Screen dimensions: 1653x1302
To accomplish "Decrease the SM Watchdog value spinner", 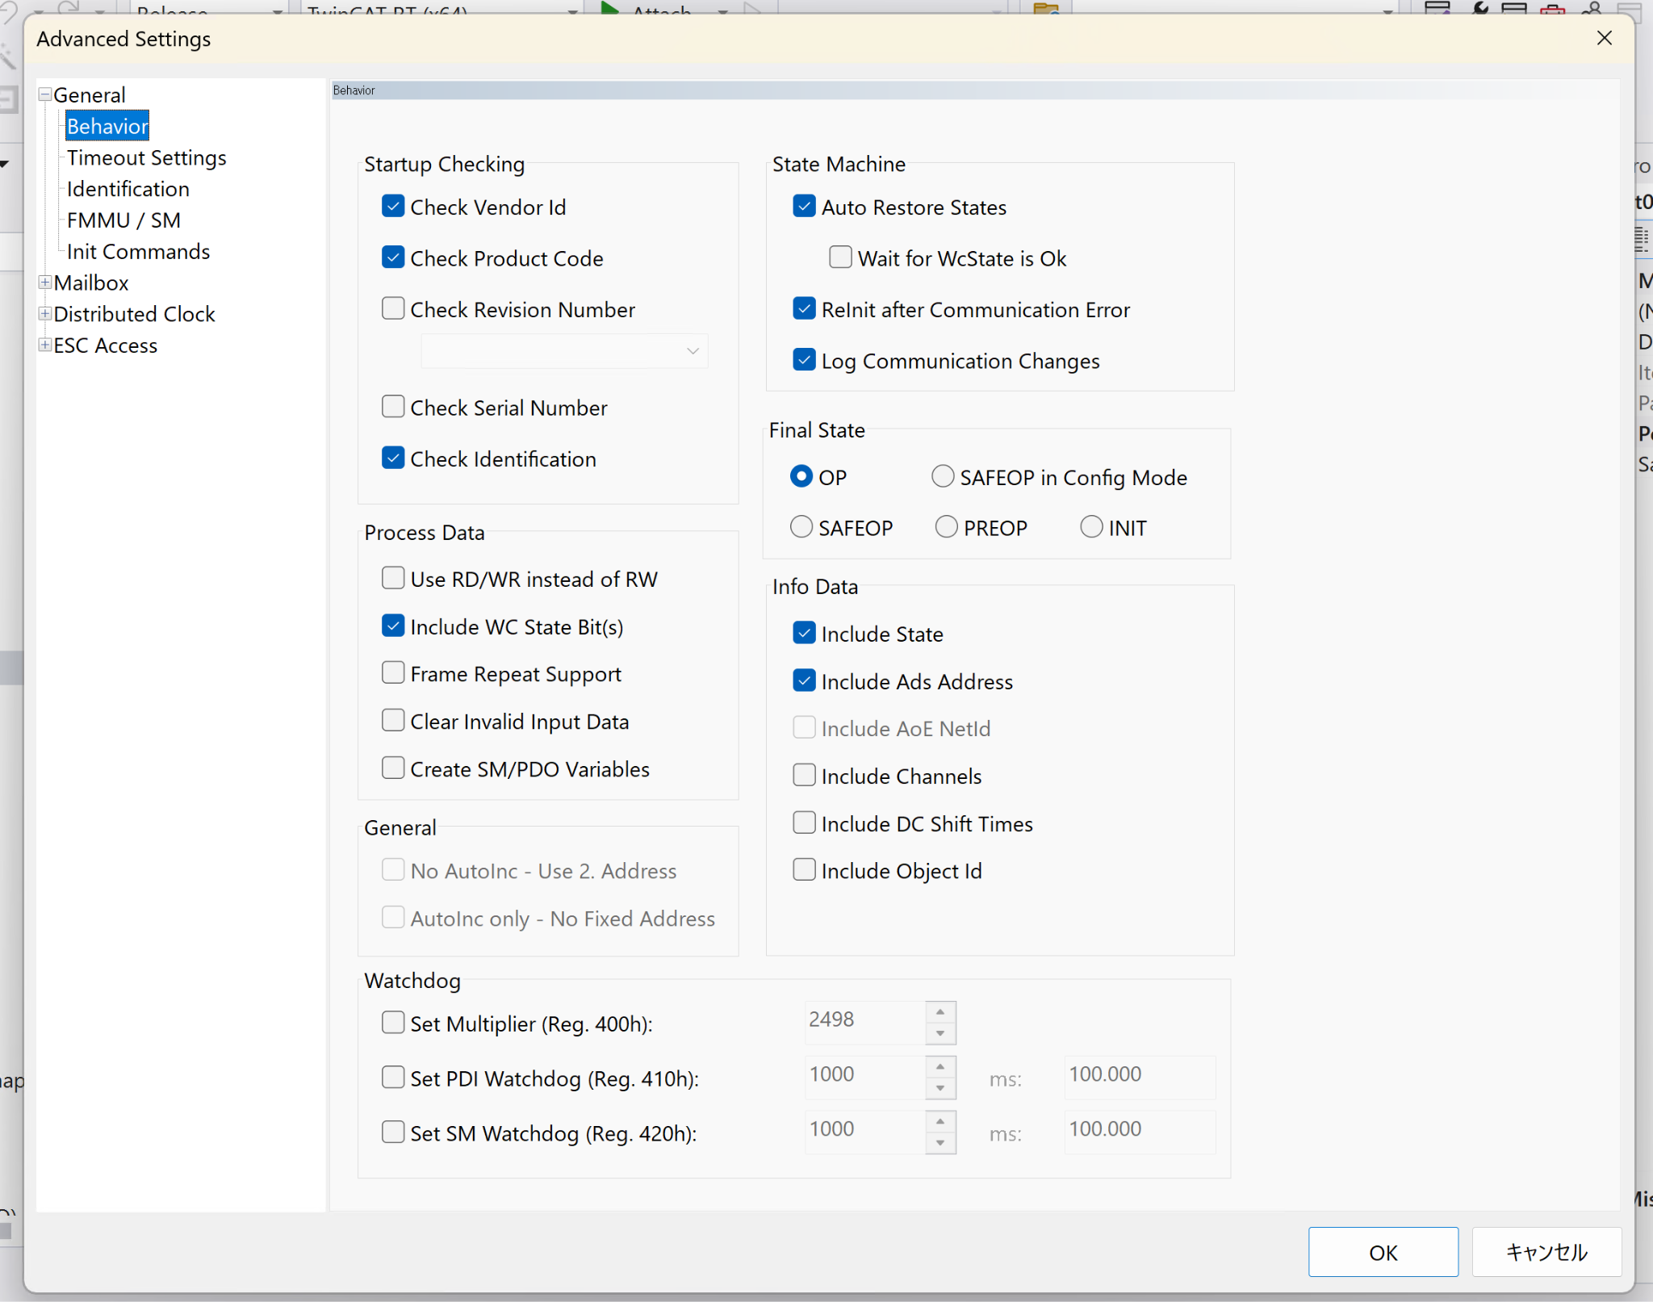I will coord(940,1142).
